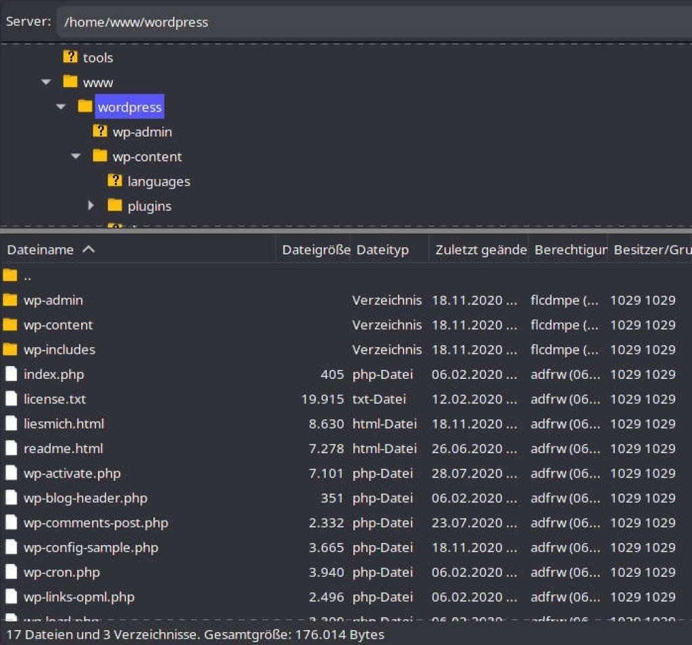692x645 pixels.
Task: Click the 12.02.2020 modified date cell
Action: point(474,399)
